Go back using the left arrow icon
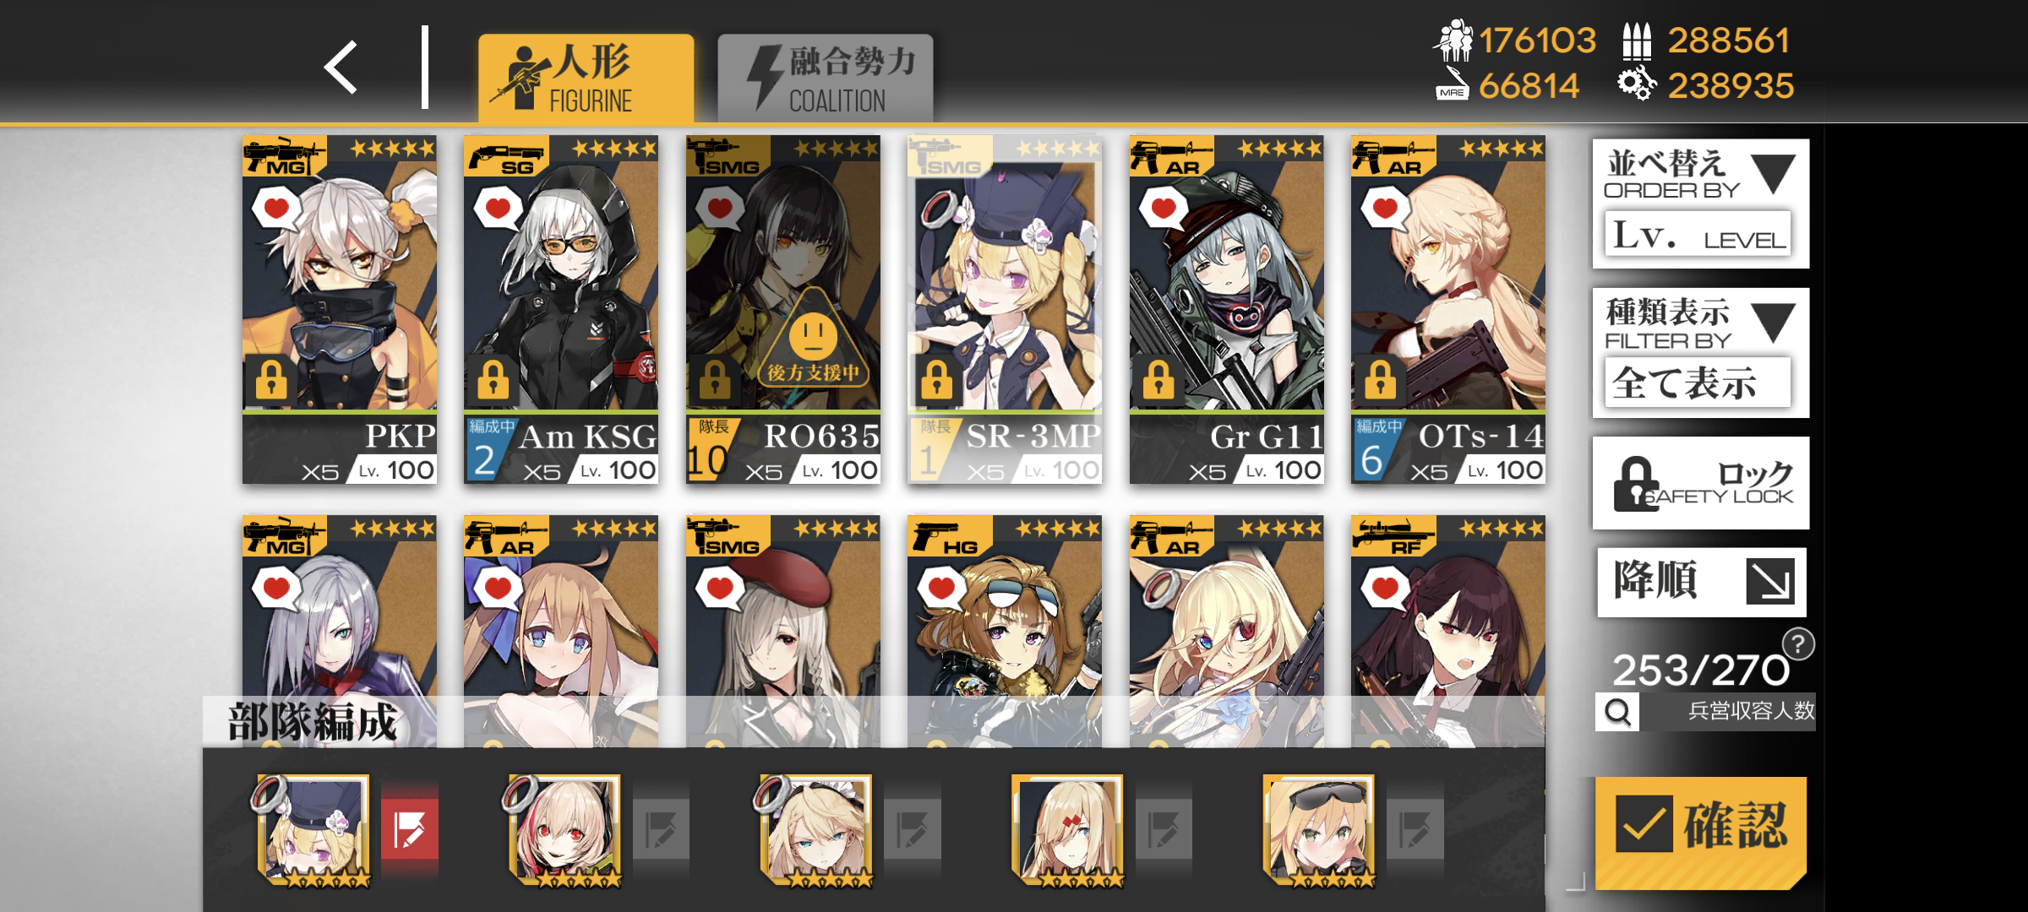The height and width of the screenshot is (912, 2028). [x=341, y=68]
